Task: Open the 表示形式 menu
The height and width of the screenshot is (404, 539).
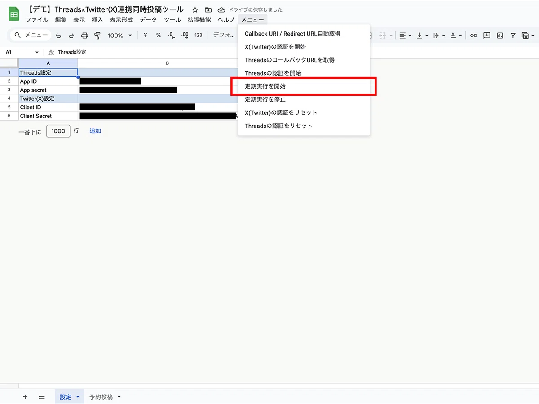Action: tap(121, 20)
